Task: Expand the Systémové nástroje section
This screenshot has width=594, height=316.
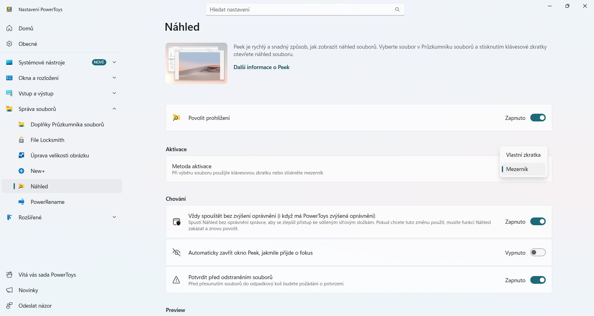Action: tap(114, 62)
